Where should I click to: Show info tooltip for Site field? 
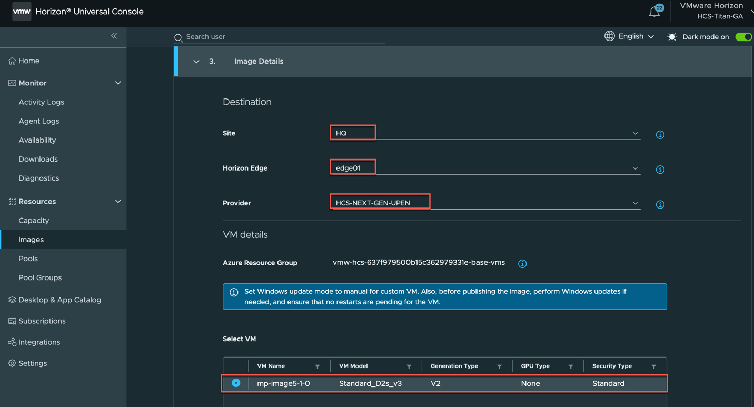tap(660, 135)
